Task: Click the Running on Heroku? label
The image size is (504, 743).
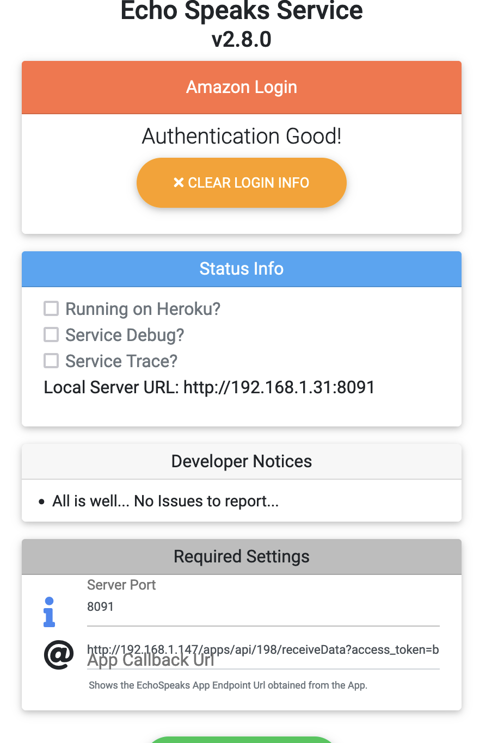Action: (x=143, y=309)
